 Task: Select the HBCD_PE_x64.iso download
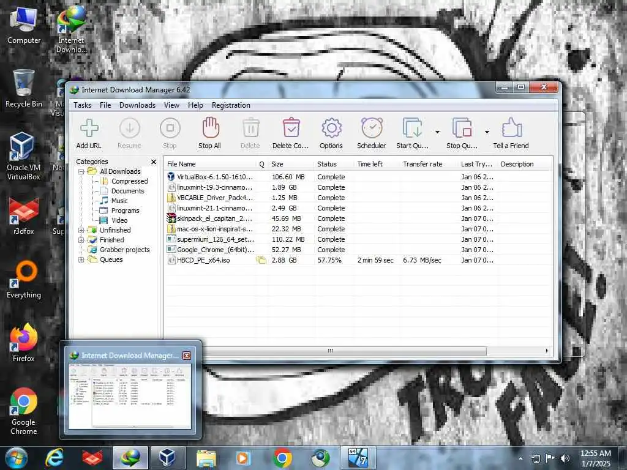click(x=358, y=259)
